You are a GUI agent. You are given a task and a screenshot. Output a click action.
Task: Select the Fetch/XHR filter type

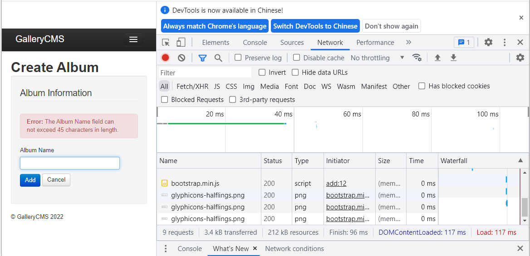click(192, 86)
